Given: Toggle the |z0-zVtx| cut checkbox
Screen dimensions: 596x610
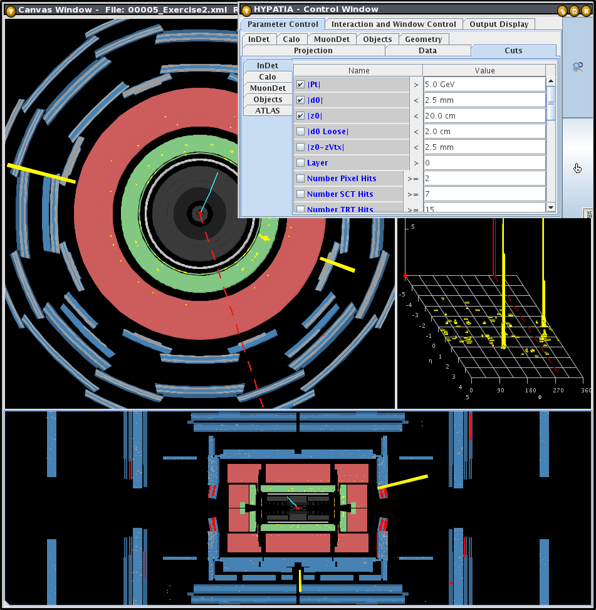Looking at the screenshot, I should click(301, 147).
